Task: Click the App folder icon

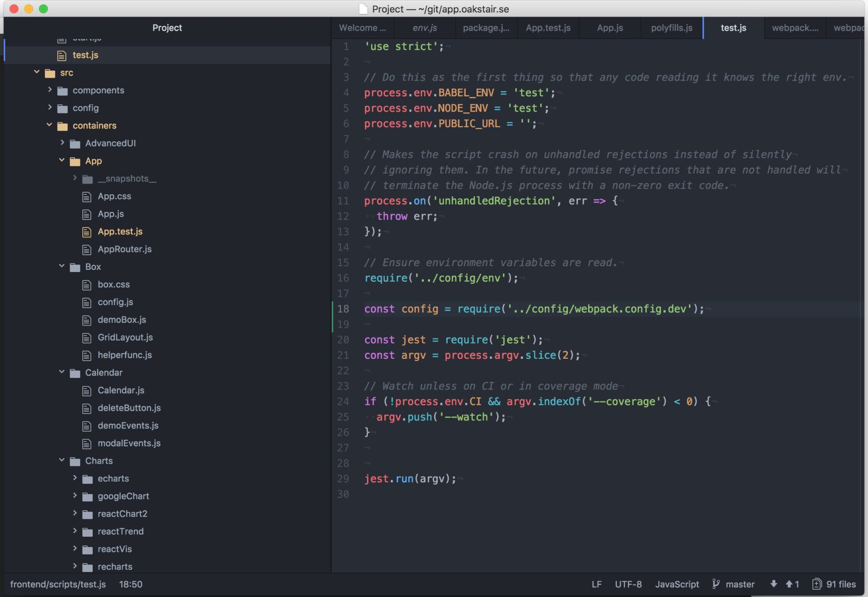Action: pyautogui.click(x=75, y=161)
